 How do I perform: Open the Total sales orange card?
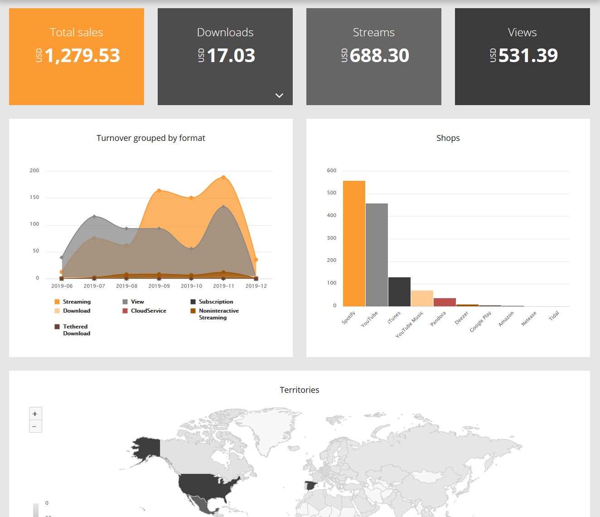point(77,57)
